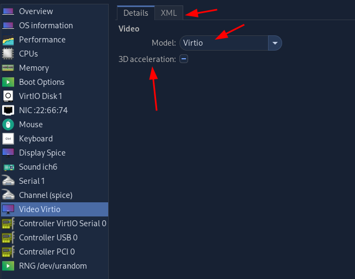Viewport: 355px width, 279px height.
Task: Click the Memory RAM stick icon
Action: (8, 68)
